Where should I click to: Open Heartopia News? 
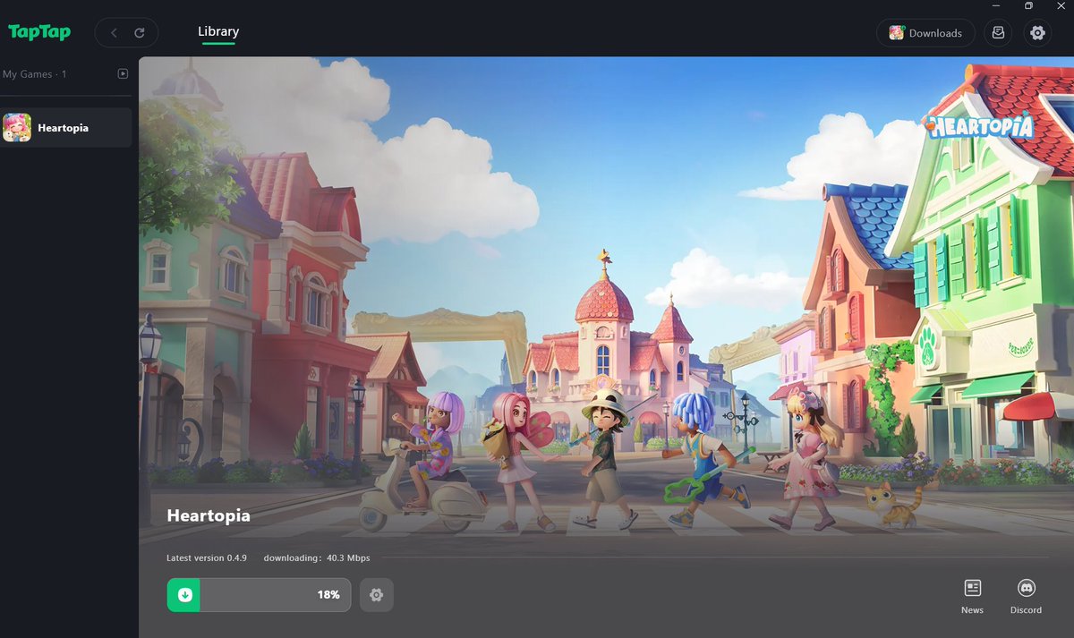click(972, 596)
